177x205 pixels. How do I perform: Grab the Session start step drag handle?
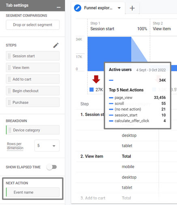9,56
